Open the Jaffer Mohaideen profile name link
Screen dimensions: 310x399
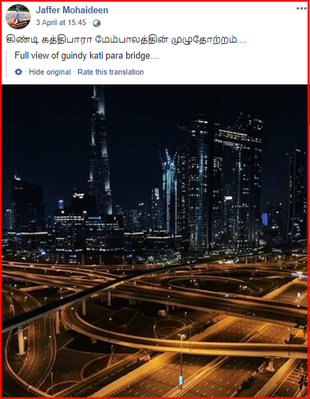point(72,10)
